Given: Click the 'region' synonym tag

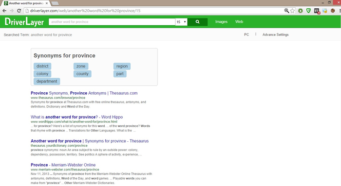Looking at the screenshot, I should (x=122, y=66).
